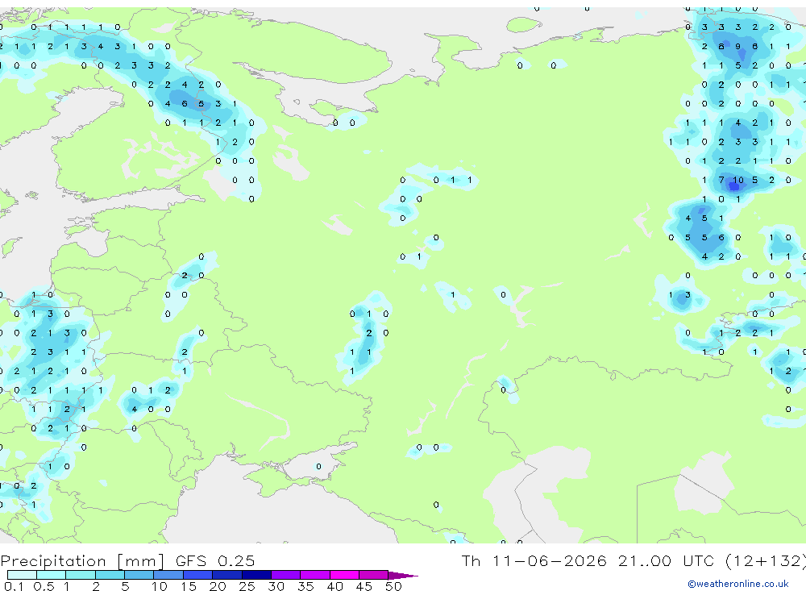This screenshot has height=591, width=806.
Task: Click the "GFS 0.25" model label
Action: [215, 560]
